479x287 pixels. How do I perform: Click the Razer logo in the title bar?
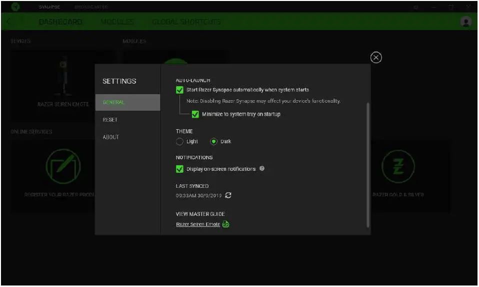tap(15, 7)
